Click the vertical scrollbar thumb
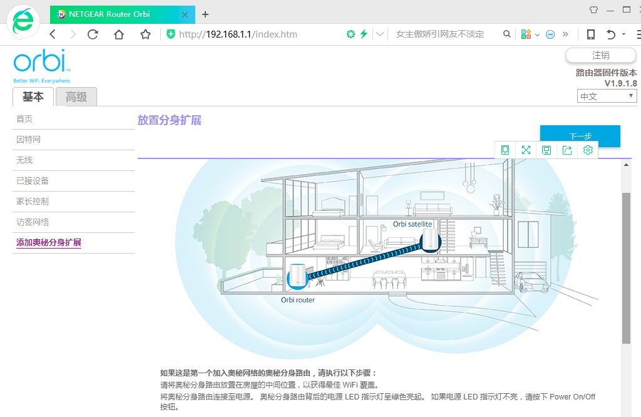 [x=626, y=268]
